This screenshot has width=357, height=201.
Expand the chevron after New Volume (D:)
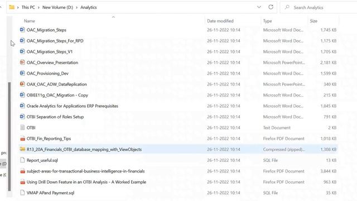[x=76, y=7]
